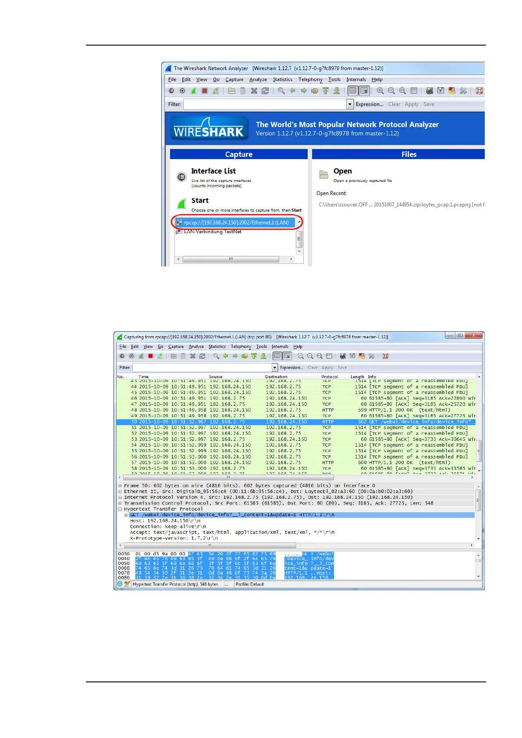Open preferences tools icon in start window toolbar

(x=463, y=91)
